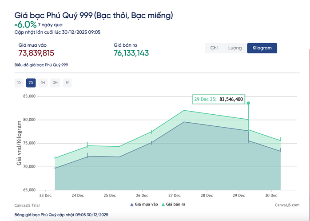Click the buy price value 73,839,815
This screenshot has height=221, width=310.
pyautogui.click(x=36, y=53)
